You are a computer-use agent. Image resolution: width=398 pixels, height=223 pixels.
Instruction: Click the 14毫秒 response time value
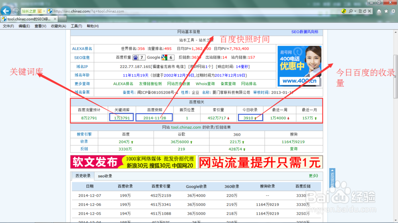click(242, 67)
